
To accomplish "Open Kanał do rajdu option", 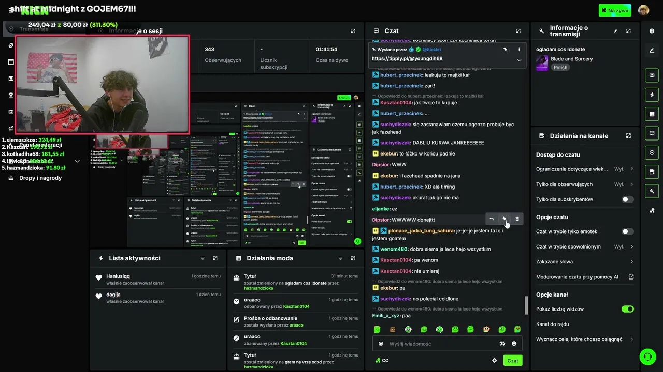I will coord(585,324).
